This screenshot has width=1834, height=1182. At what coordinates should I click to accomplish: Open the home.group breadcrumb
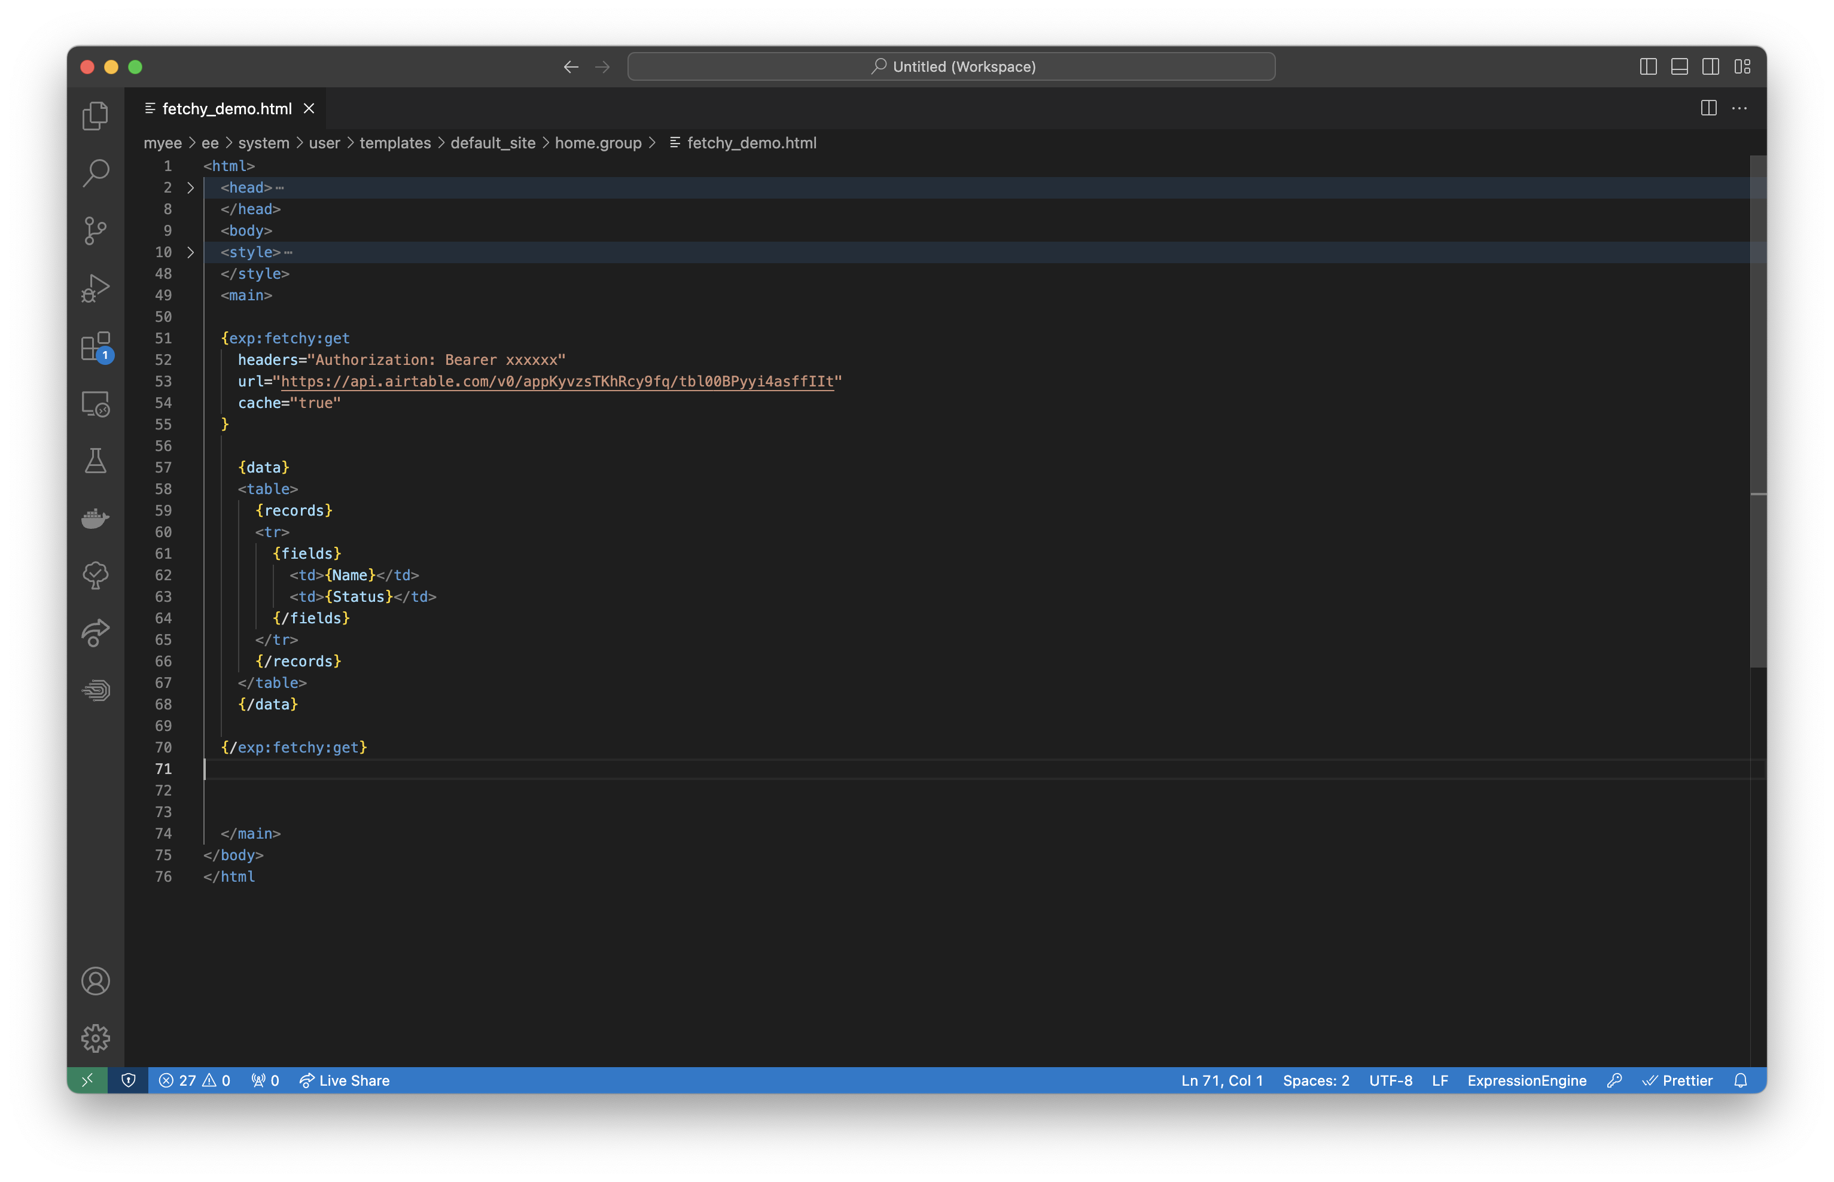pyautogui.click(x=598, y=143)
